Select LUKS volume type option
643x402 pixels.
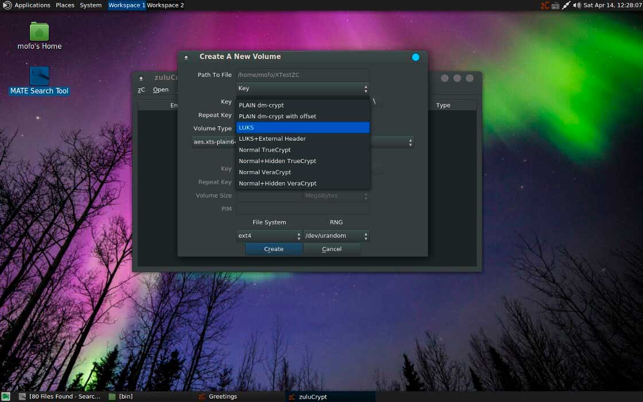(x=303, y=127)
